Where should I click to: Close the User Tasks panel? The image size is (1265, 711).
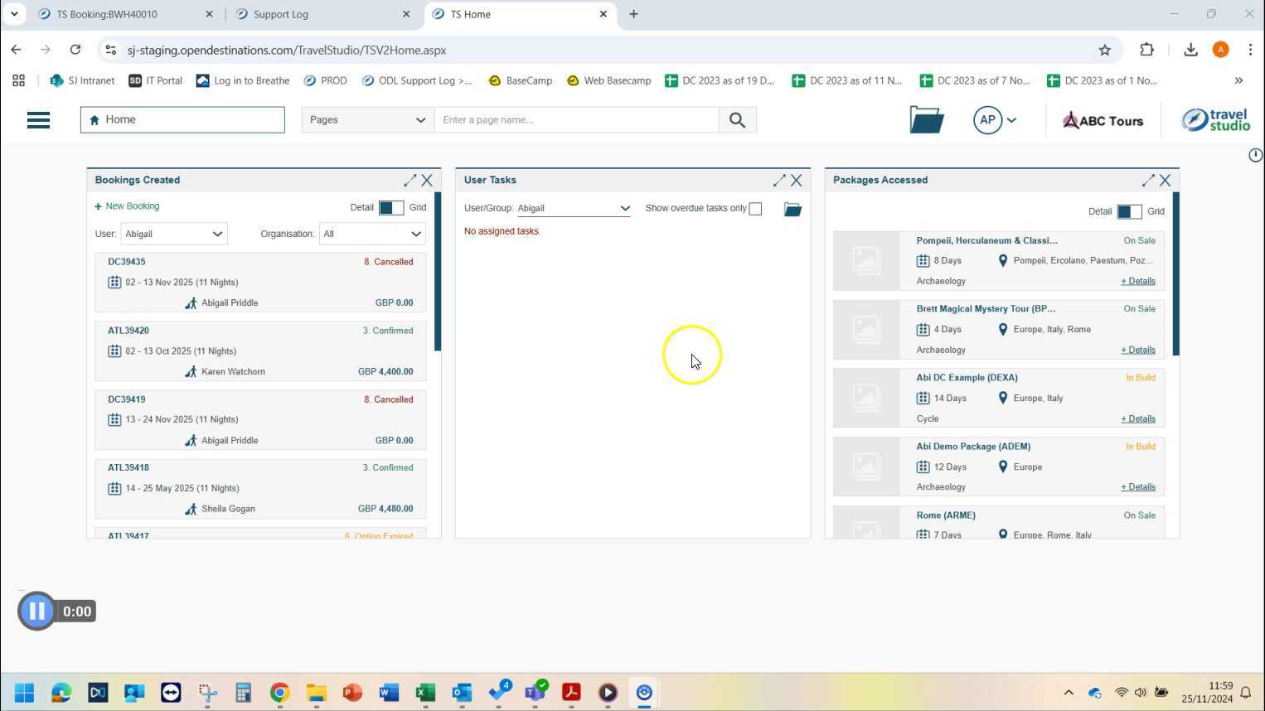[796, 180]
